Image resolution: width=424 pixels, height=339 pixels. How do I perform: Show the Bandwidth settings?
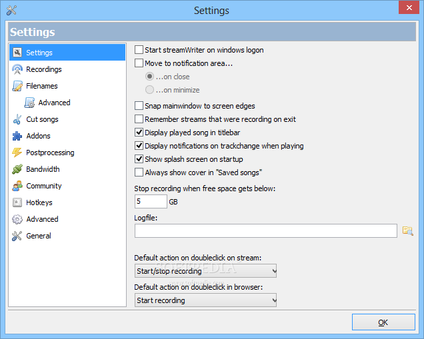point(43,169)
